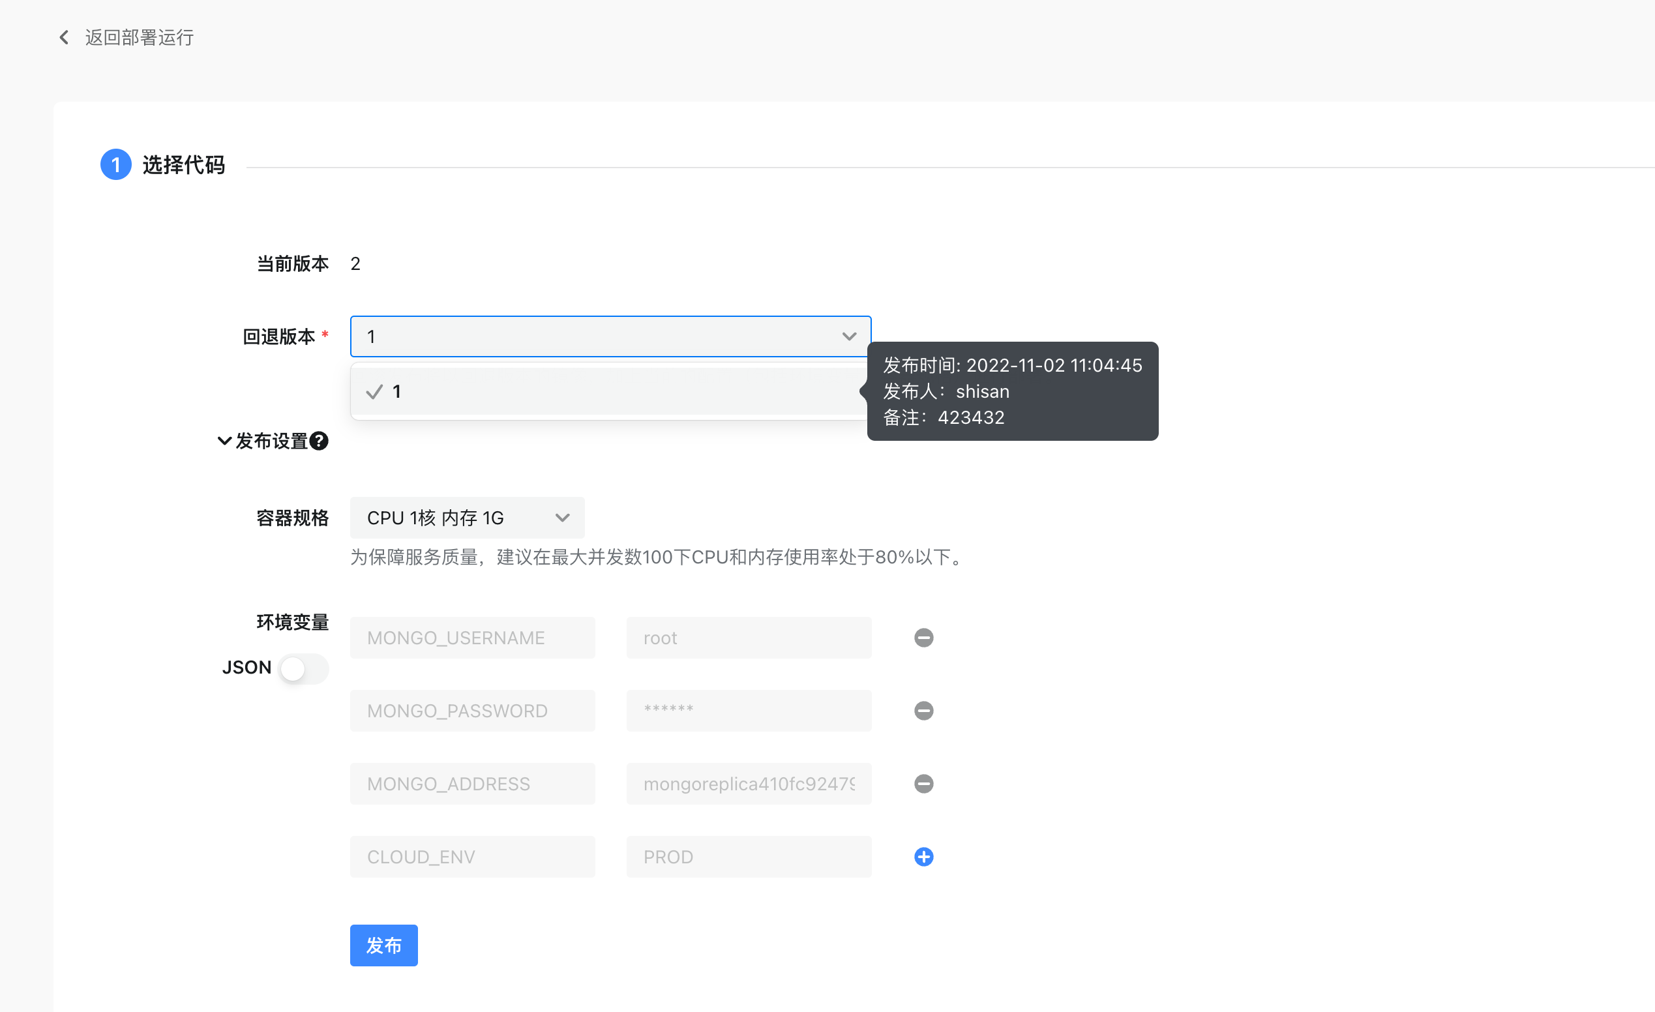Click the back arrow icon at top

[x=64, y=38]
